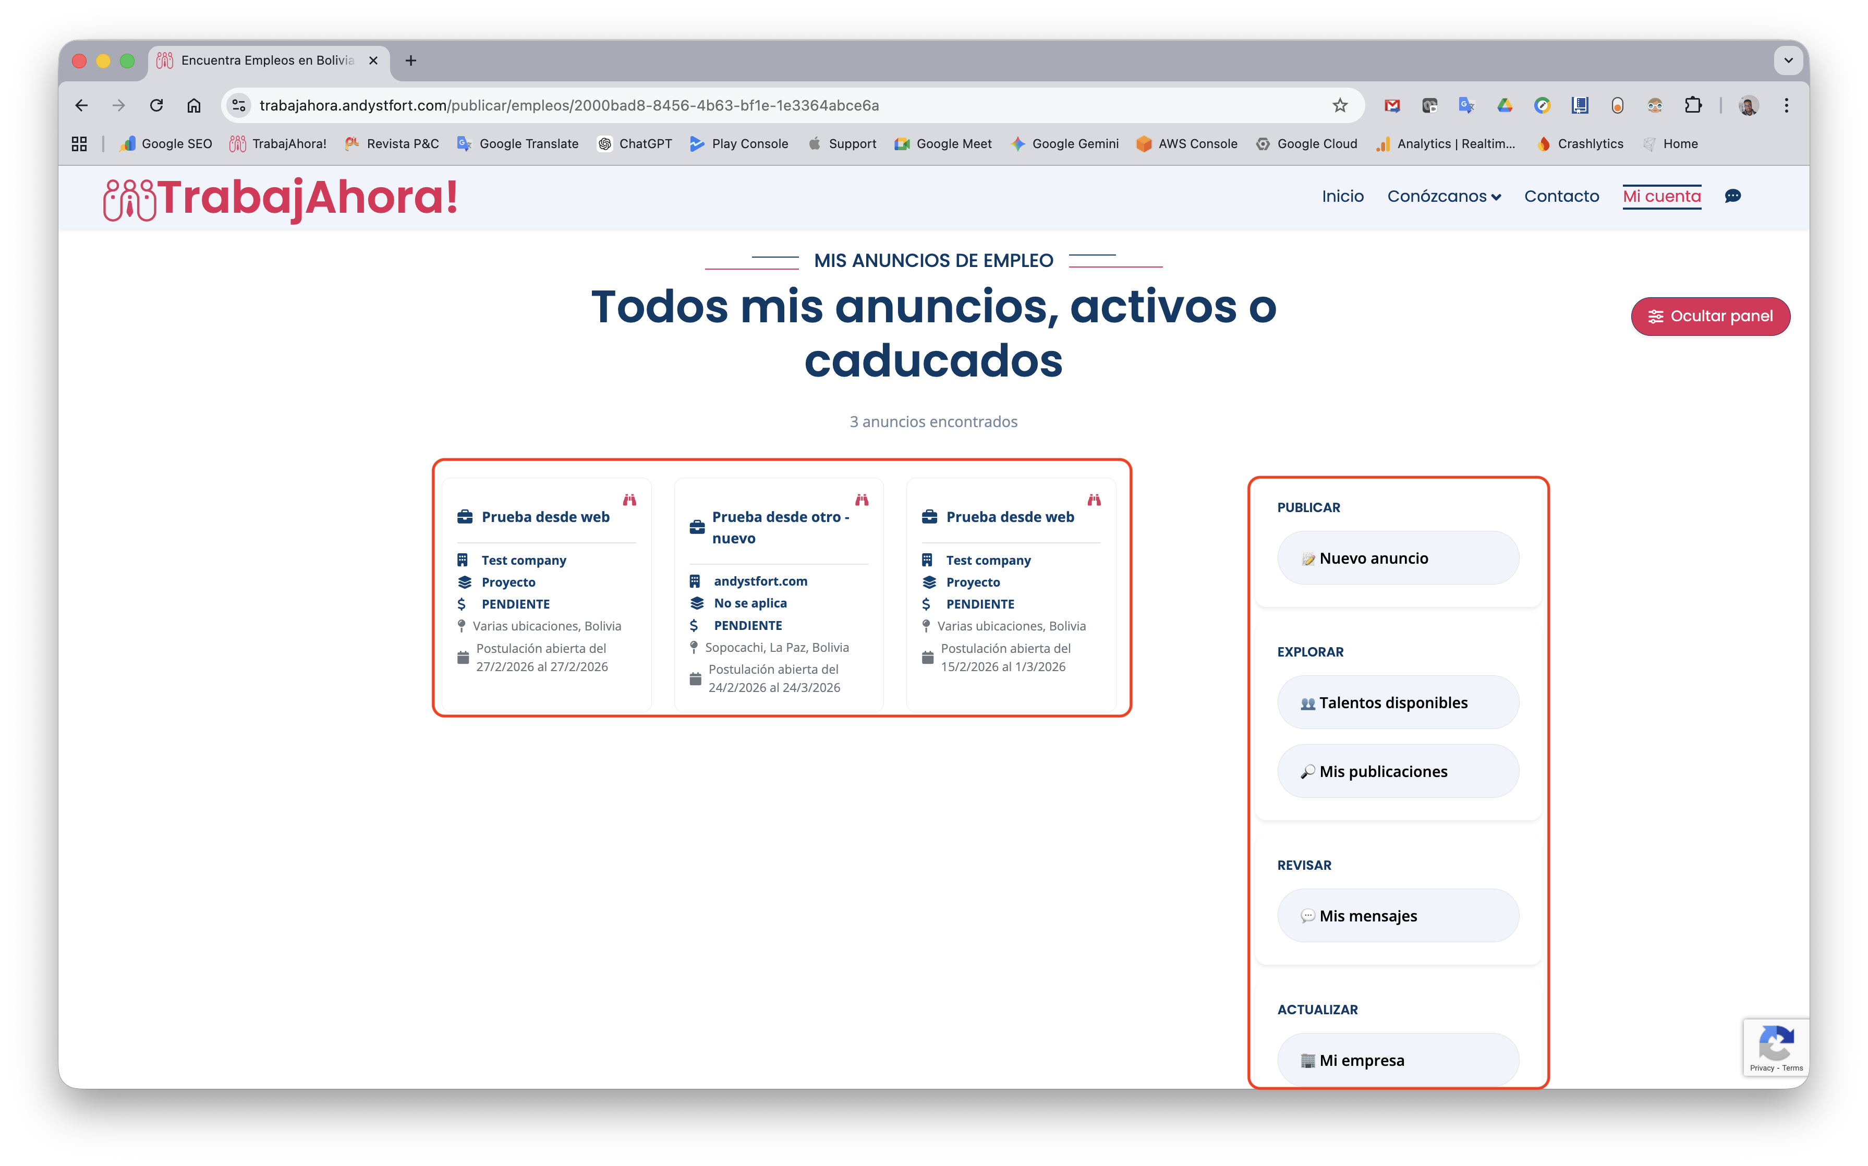Image resolution: width=1868 pixels, height=1166 pixels.
Task: Click the browser home button
Action: coord(193,106)
